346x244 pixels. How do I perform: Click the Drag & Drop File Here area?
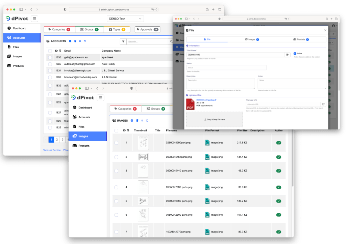click(215, 119)
